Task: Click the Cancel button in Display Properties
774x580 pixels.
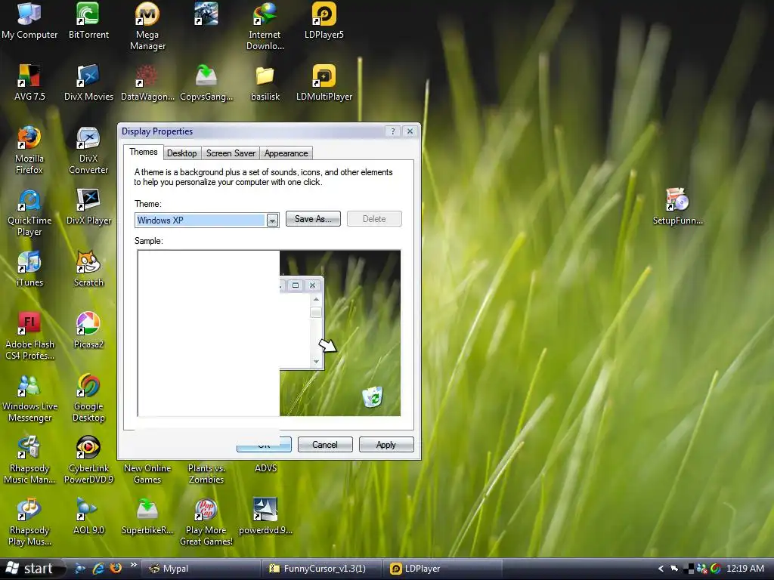Action: (x=325, y=445)
